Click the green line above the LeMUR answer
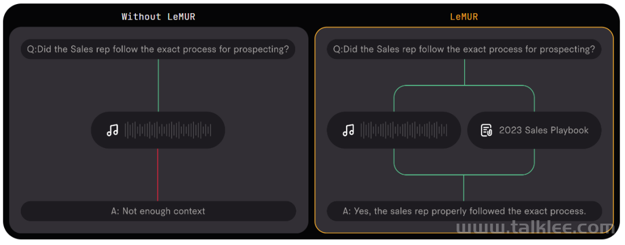This screenshot has width=625, height=245. 464,188
